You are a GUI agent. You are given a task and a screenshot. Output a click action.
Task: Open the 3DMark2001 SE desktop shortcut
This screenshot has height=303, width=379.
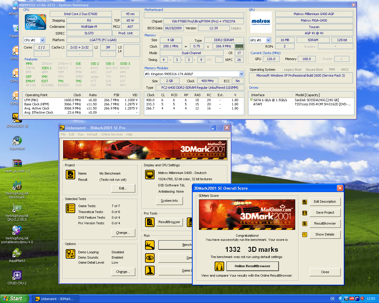click(x=17, y=120)
